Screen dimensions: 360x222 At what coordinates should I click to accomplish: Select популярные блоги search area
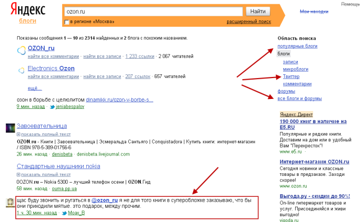point(297,46)
